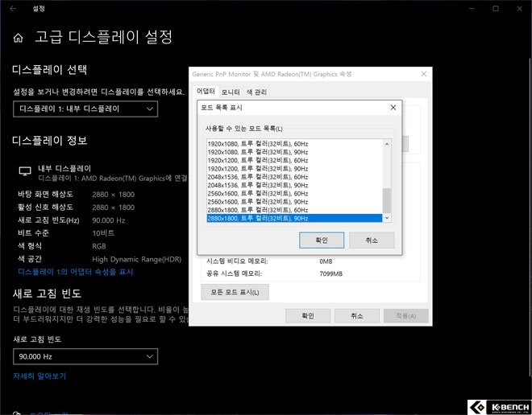Viewport: 532px width, 415px height.
Task: Click the monitor icon for internal display
Action: [x=25, y=171]
